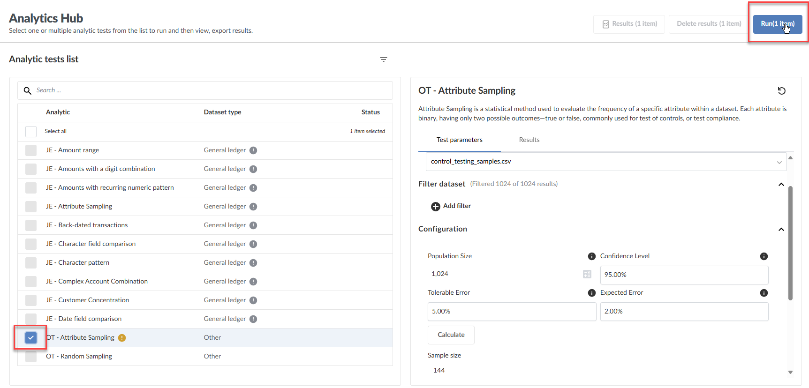The image size is (809, 388).
Task: Click the Results (1 item) button
Action: pos(629,24)
